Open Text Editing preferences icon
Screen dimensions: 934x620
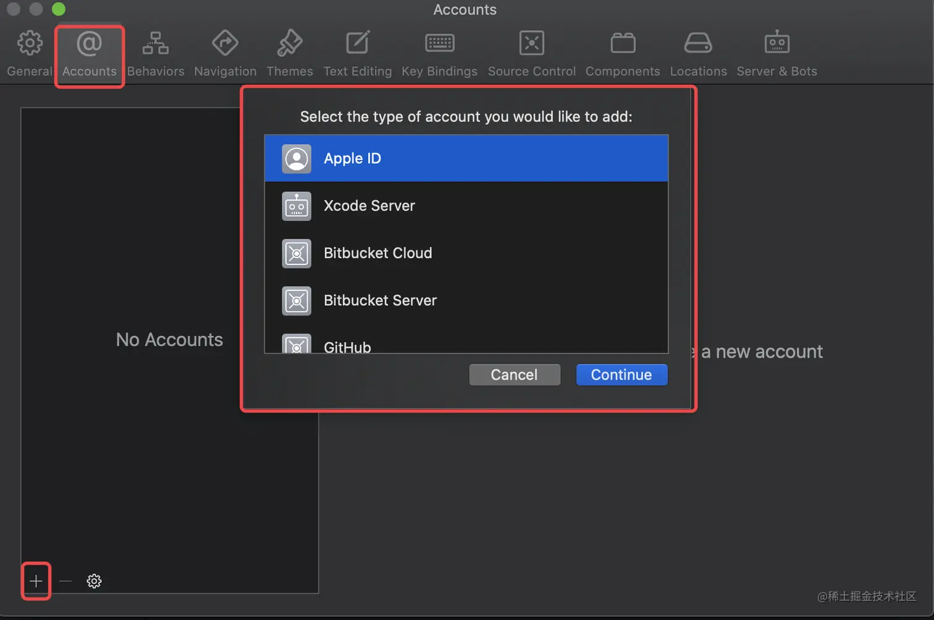[x=358, y=43]
